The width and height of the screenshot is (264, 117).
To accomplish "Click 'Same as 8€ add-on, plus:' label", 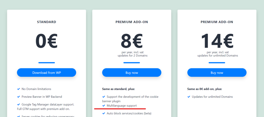I will click(x=204, y=89).
